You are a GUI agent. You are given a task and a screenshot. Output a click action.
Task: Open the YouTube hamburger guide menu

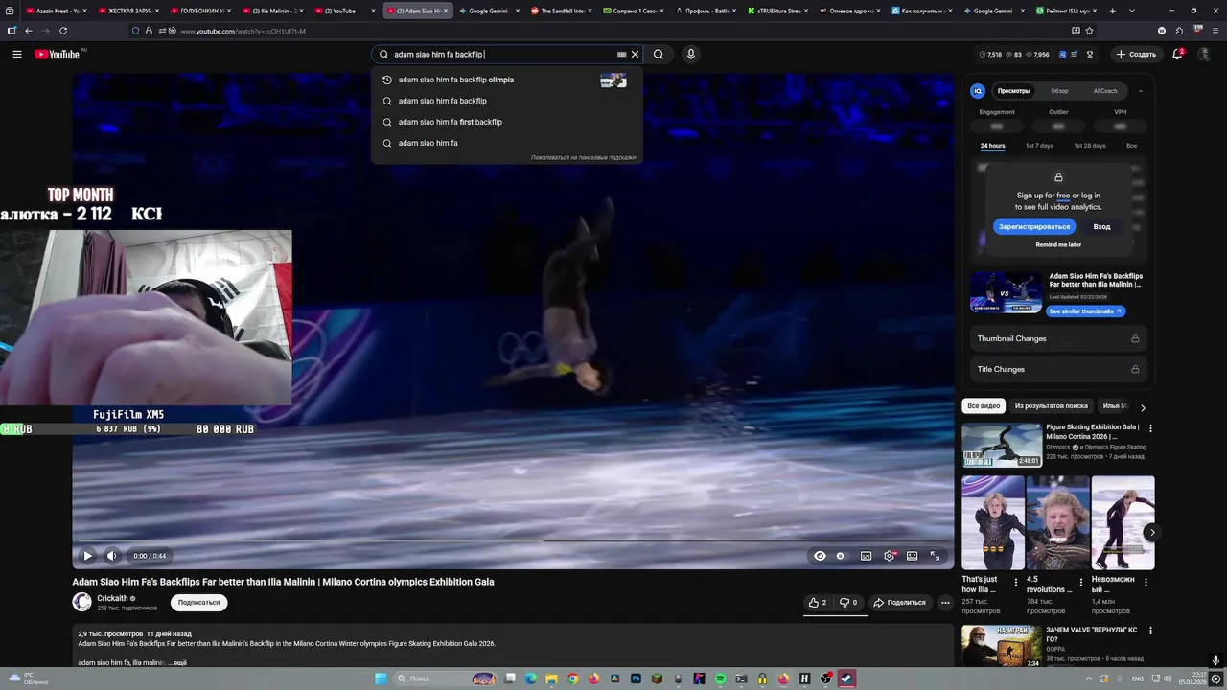[17, 55]
